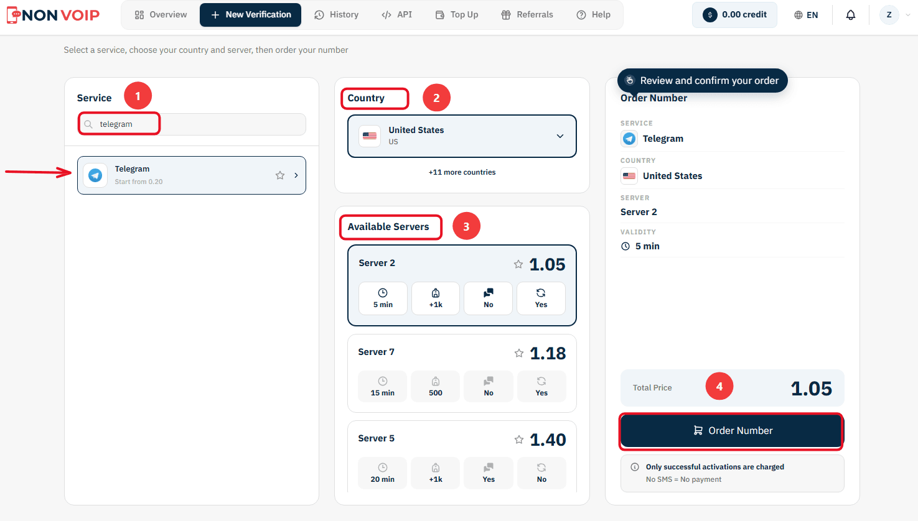Click the Total Price 1.05 value
This screenshot has width=918, height=521.
click(811, 389)
